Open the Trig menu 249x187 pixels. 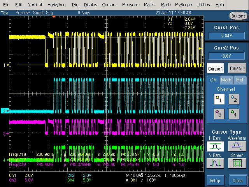click(x=75, y=5)
